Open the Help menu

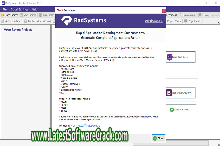tap(35, 9)
